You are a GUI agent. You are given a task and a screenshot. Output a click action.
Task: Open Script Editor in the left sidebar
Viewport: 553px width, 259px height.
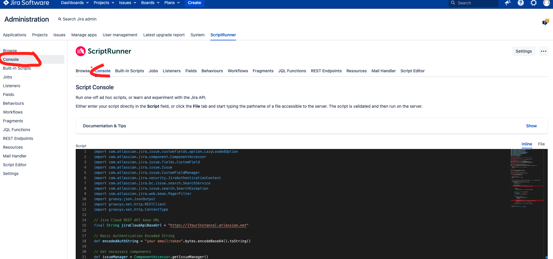click(15, 165)
